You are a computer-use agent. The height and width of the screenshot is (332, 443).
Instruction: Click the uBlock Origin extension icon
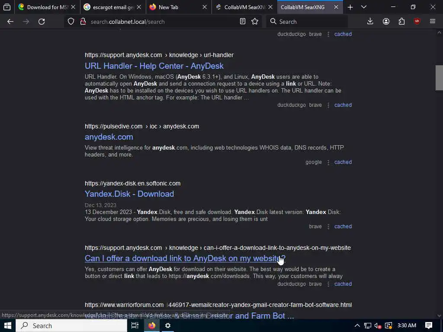pyautogui.click(x=417, y=22)
